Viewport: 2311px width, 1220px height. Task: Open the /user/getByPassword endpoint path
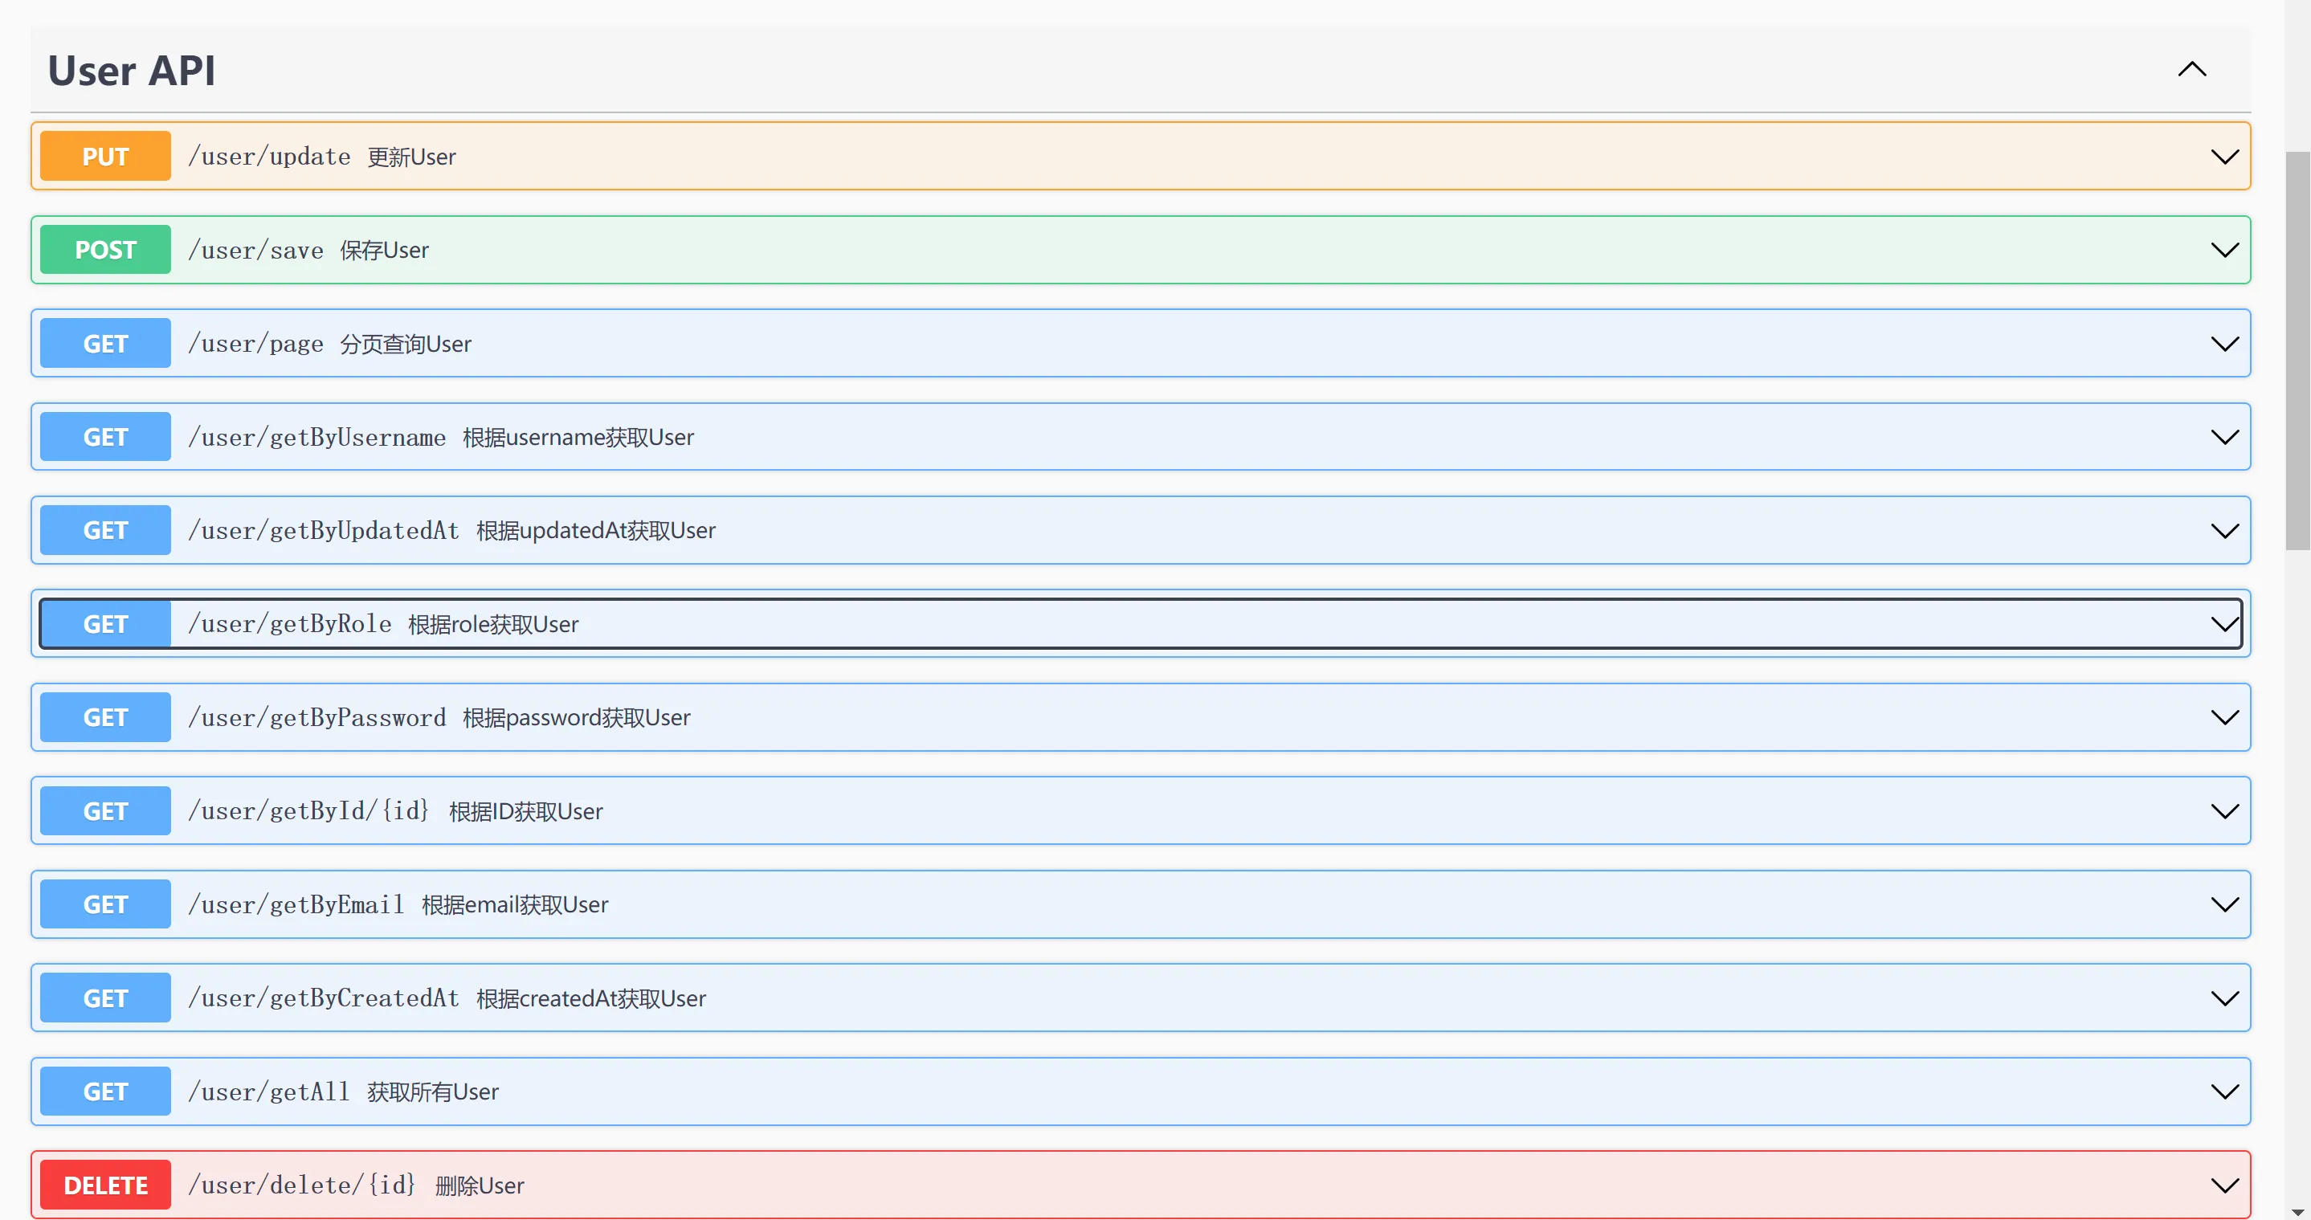(316, 718)
